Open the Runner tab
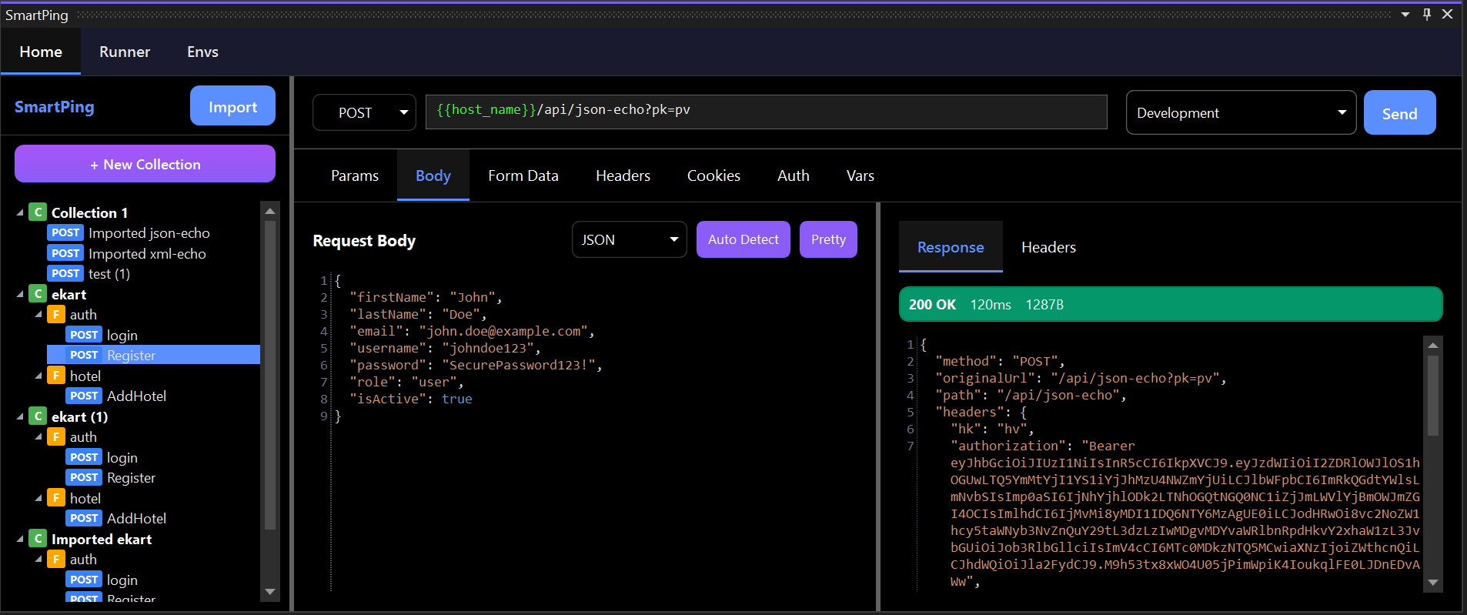The height and width of the screenshot is (615, 1467). (x=125, y=52)
